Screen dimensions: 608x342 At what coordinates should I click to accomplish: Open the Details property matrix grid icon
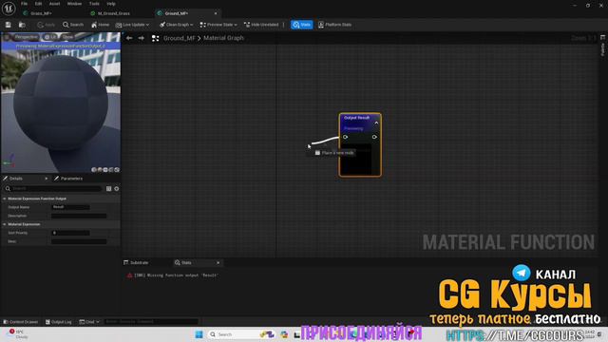point(108,188)
